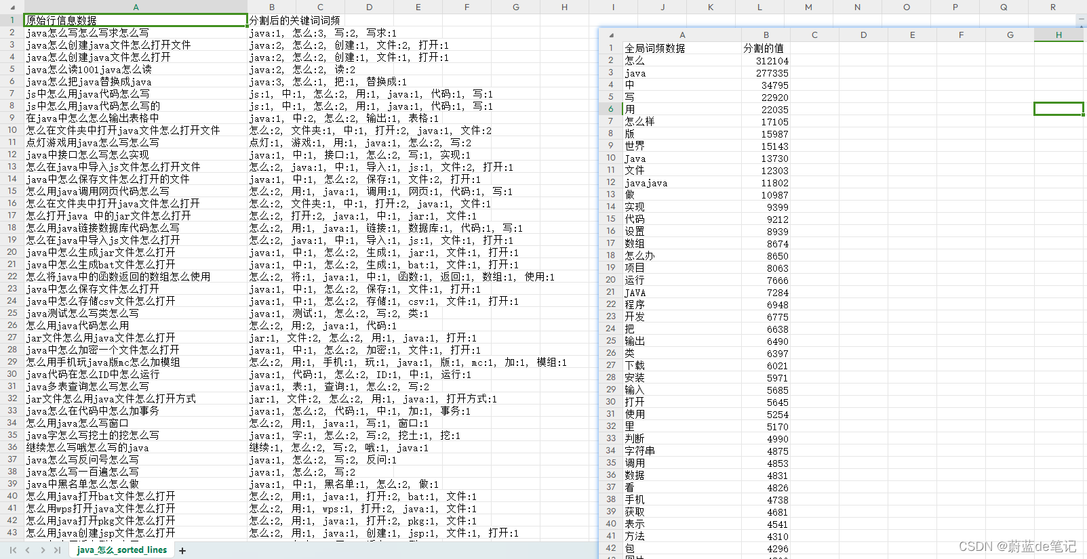Click the cell 'JAVA' in row 21 of right window

[x=682, y=292]
